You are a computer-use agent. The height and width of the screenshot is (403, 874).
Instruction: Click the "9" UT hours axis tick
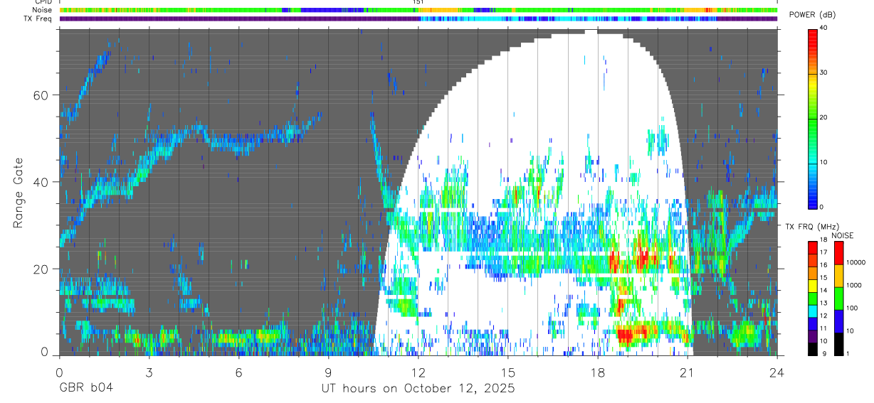point(328,372)
